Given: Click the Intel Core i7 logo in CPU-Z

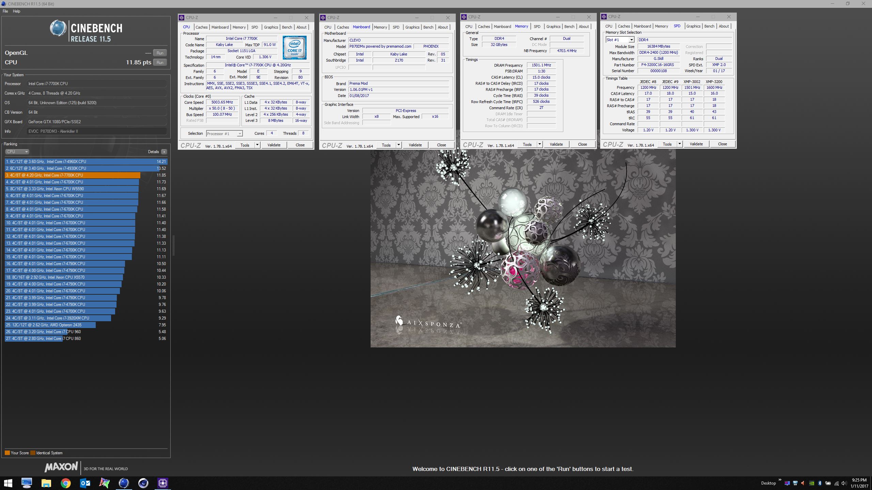Looking at the screenshot, I should click(x=294, y=48).
